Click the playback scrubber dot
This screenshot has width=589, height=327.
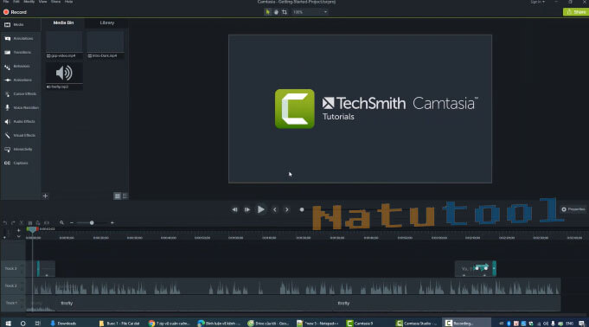tap(302, 209)
